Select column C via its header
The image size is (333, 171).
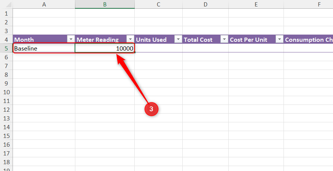158,4
